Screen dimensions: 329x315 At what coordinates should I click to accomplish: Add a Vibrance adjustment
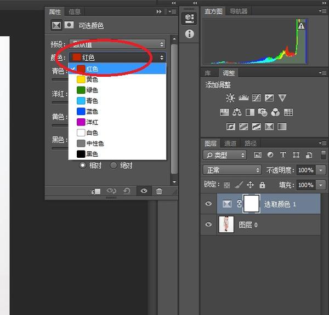[282, 98]
